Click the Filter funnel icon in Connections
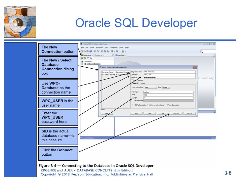Screen dimensions: 242x181 (x=88, y=58)
